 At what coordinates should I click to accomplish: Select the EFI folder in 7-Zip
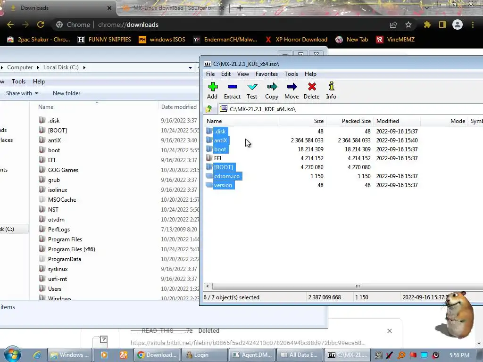[x=217, y=158]
